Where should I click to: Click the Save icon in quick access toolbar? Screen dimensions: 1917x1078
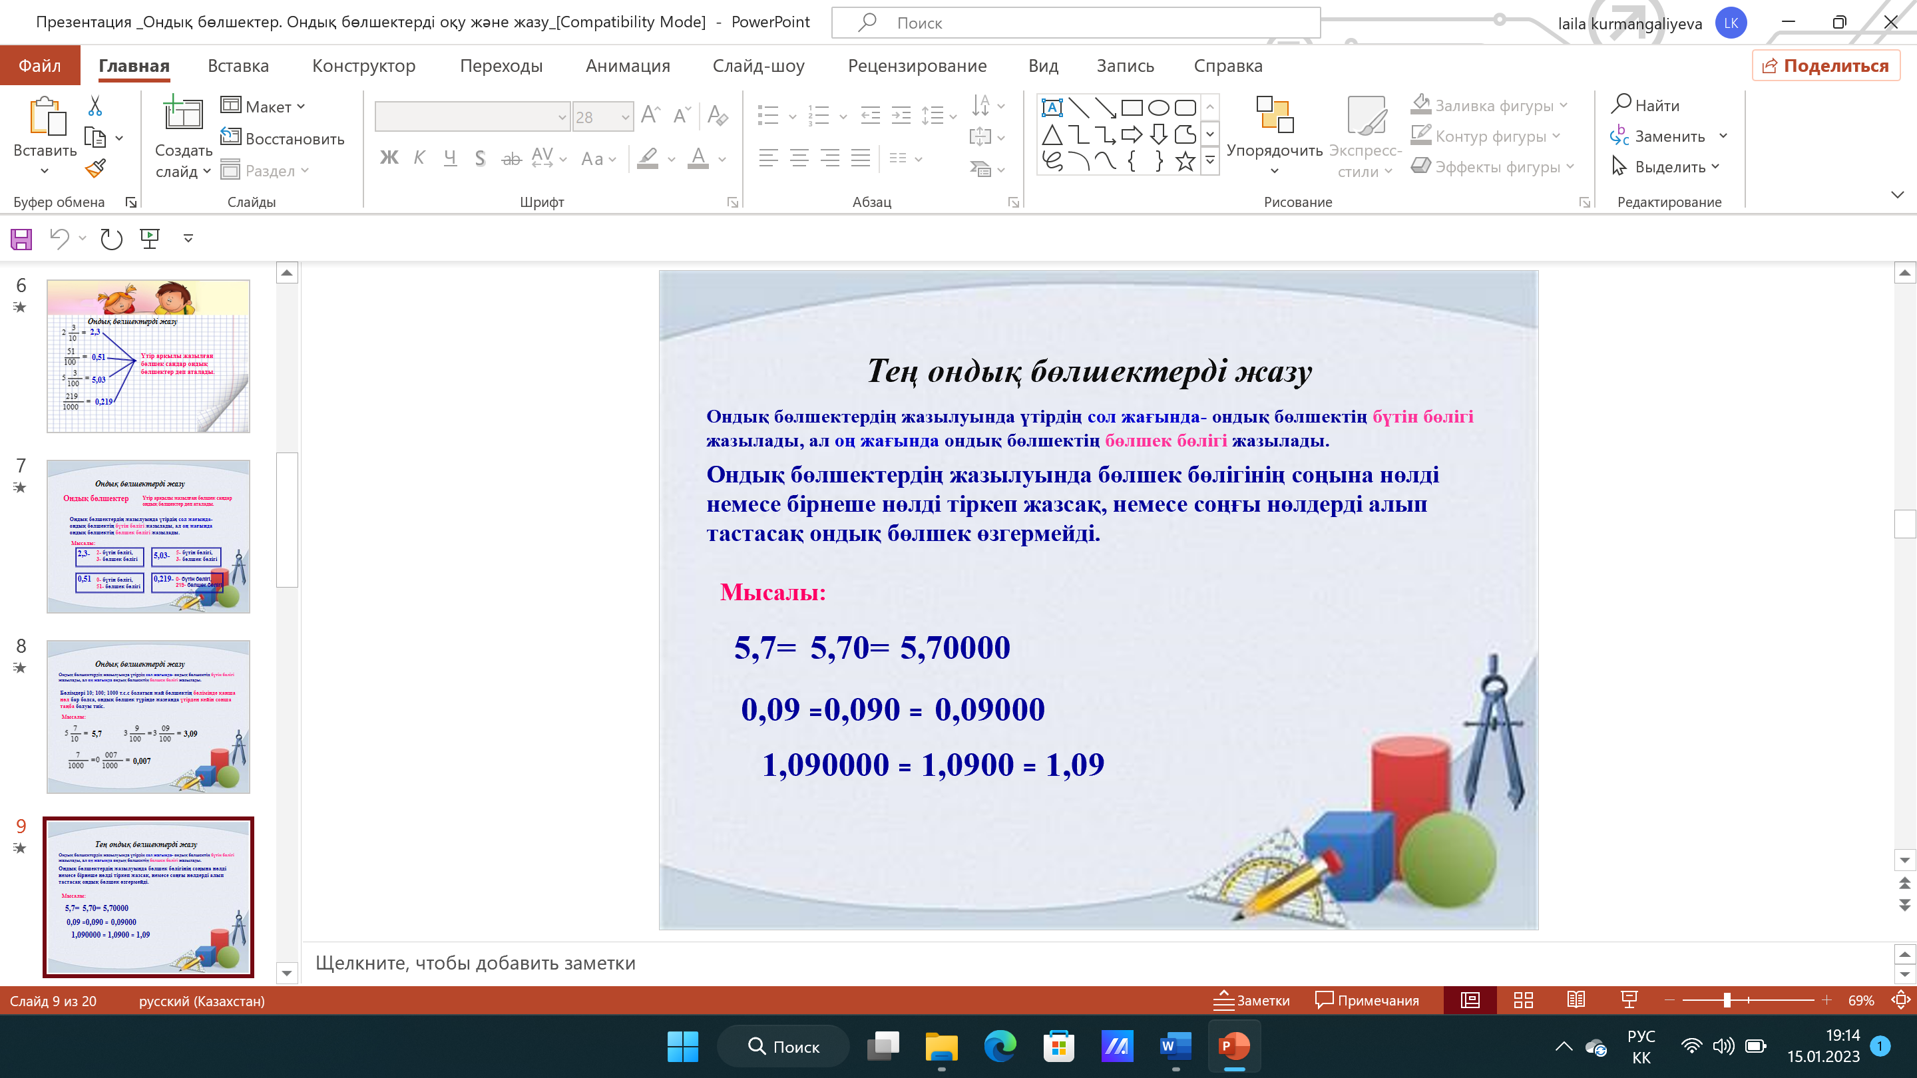[21, 239]
